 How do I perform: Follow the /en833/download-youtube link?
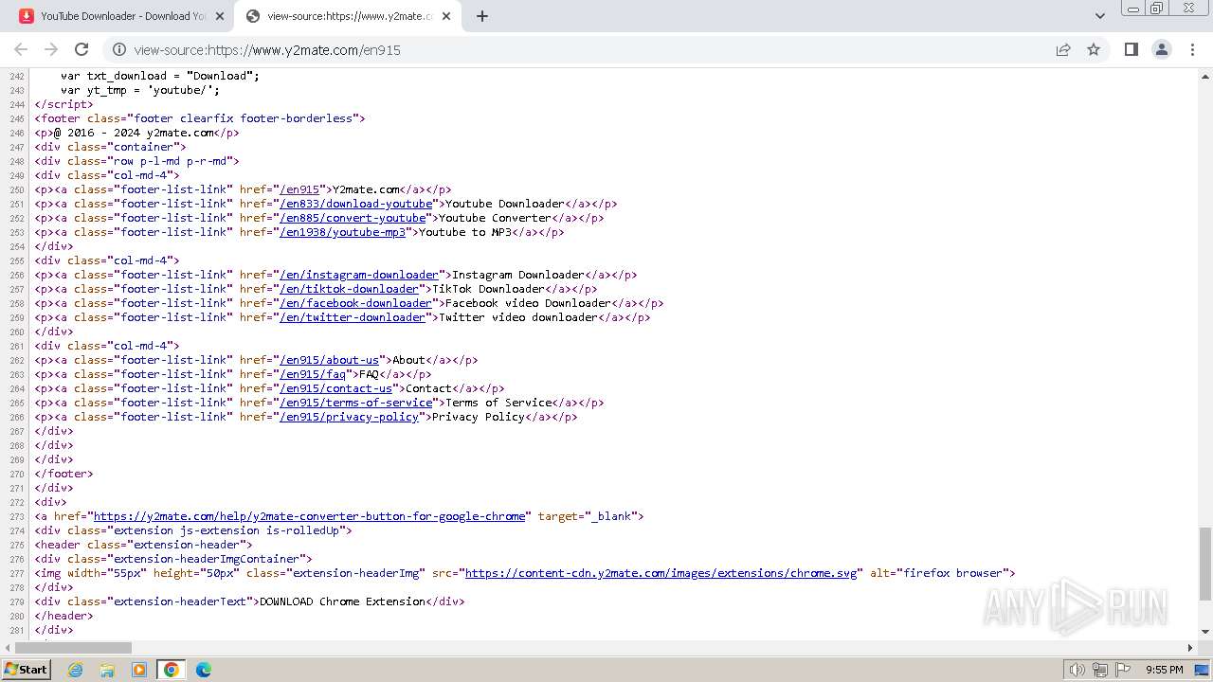(x=355, y=204)
